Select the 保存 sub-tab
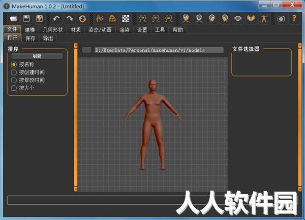This screenshot has height=220, width=305. [x=30, y=38]
